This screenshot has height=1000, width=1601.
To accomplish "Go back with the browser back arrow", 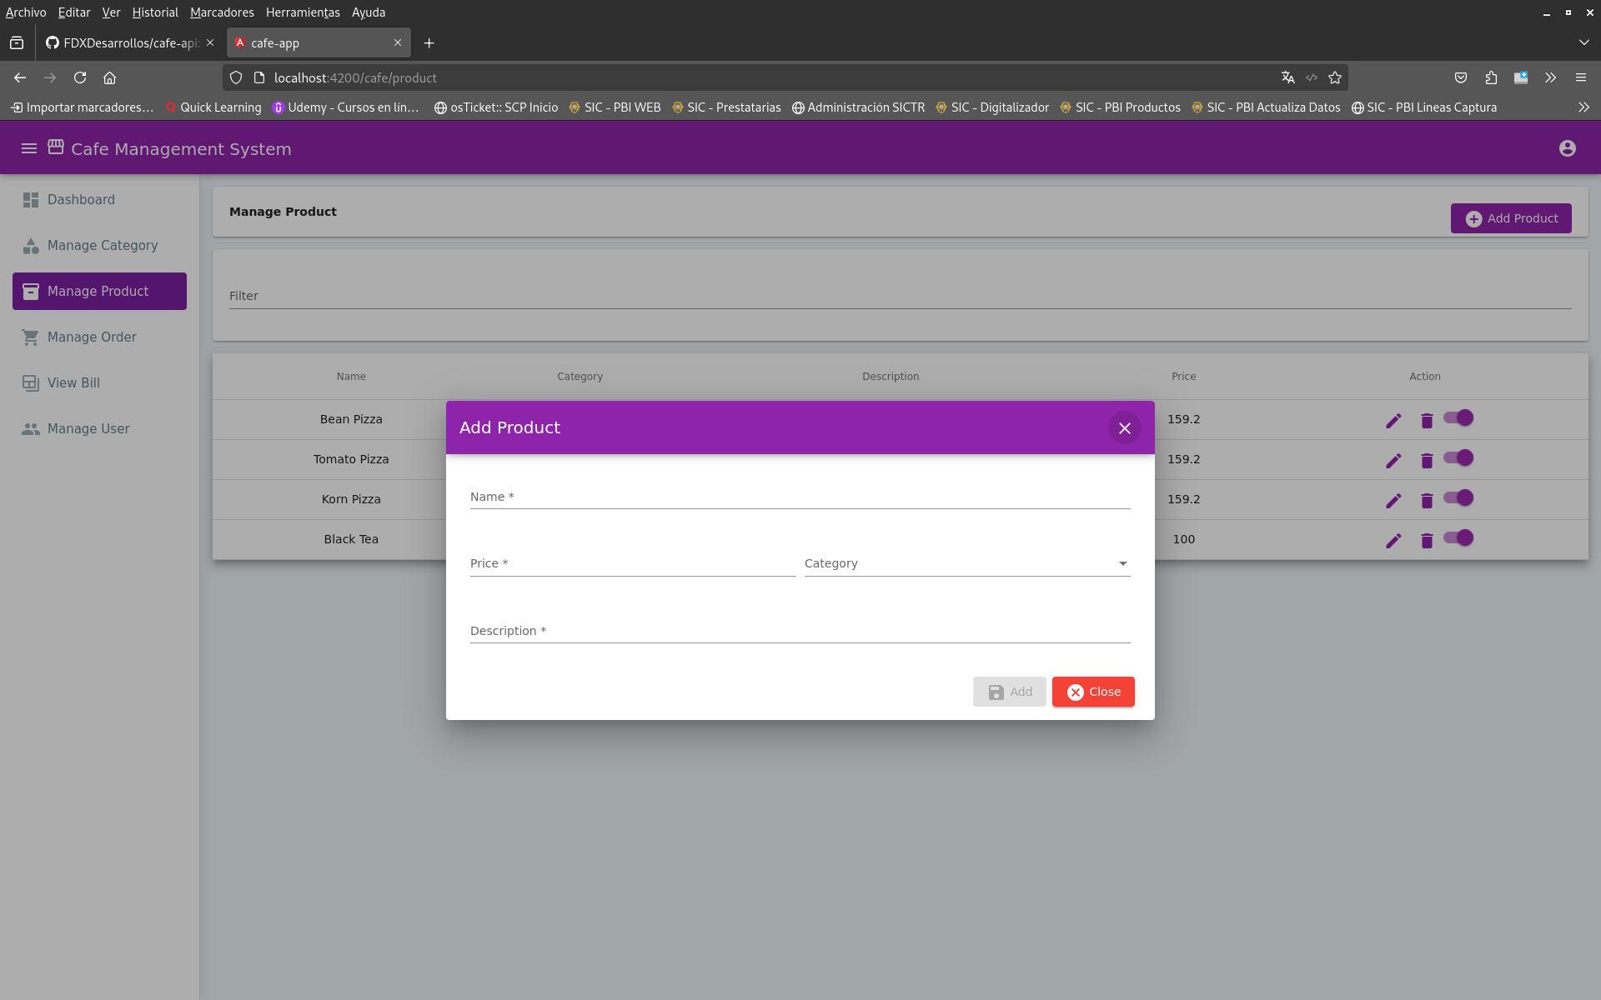I will pos(20,77).
